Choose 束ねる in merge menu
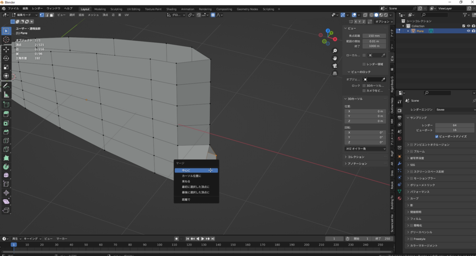This screenshot has height=256, width=476. pyautogui.click(x=196, y=182)
